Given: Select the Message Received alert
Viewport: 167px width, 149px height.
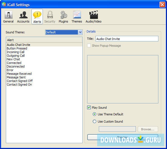Looking at the screenshot, I should (44, 74).
